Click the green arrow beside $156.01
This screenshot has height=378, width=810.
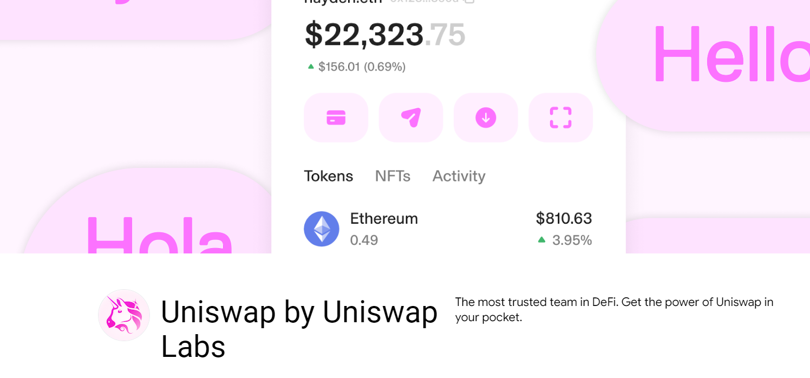pos(311,67)
